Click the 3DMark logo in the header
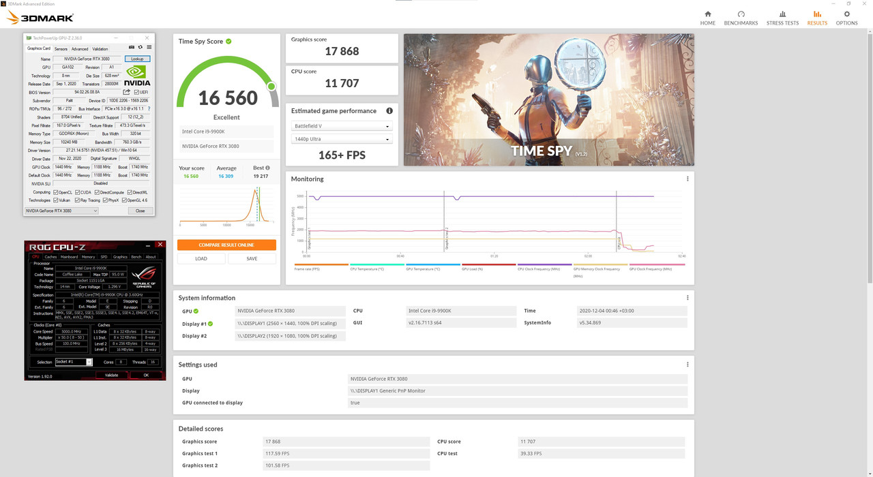 point(40,18)
